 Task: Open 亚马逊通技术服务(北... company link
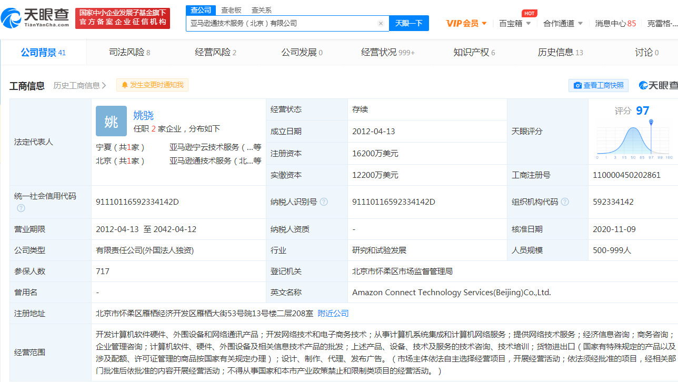(215, 161)
